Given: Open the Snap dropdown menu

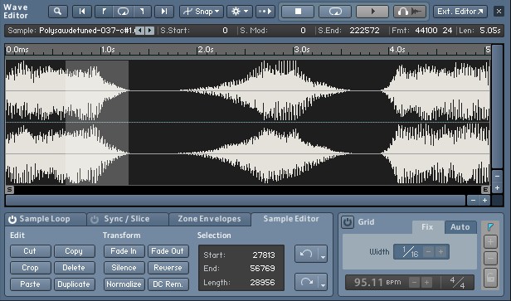Looking at the screenshot, I should pyautogui.click(x=201, y=12).
